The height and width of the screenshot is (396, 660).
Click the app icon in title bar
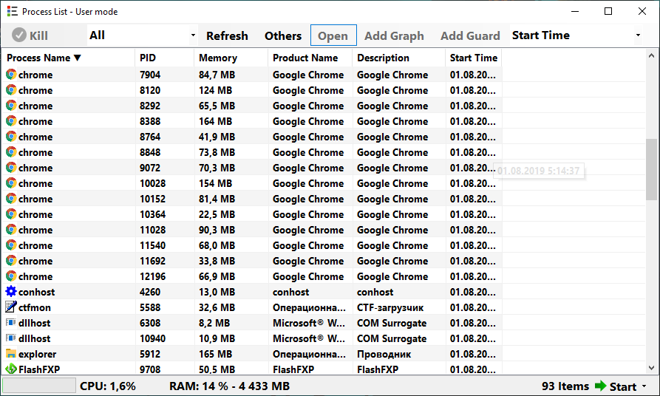[13, 11]
